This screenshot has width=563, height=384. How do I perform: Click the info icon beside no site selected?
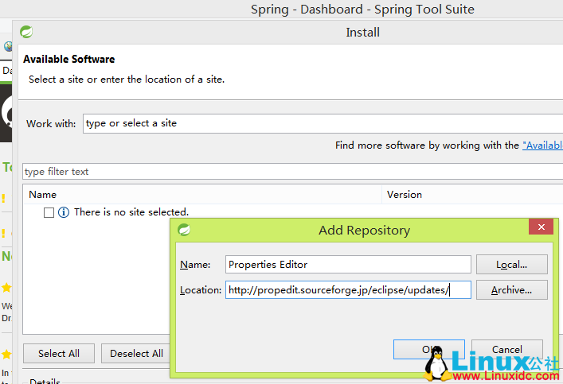pyautogui.click(x=64, y=212)
